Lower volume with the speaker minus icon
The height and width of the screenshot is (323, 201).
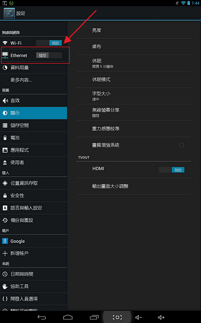coord(139,317)
